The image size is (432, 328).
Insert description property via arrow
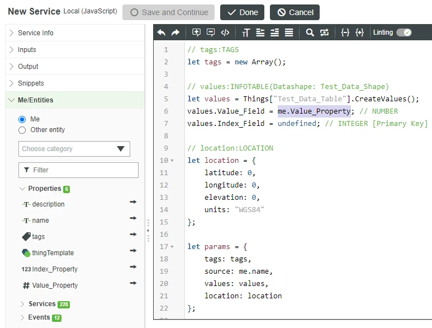[133, 202]
